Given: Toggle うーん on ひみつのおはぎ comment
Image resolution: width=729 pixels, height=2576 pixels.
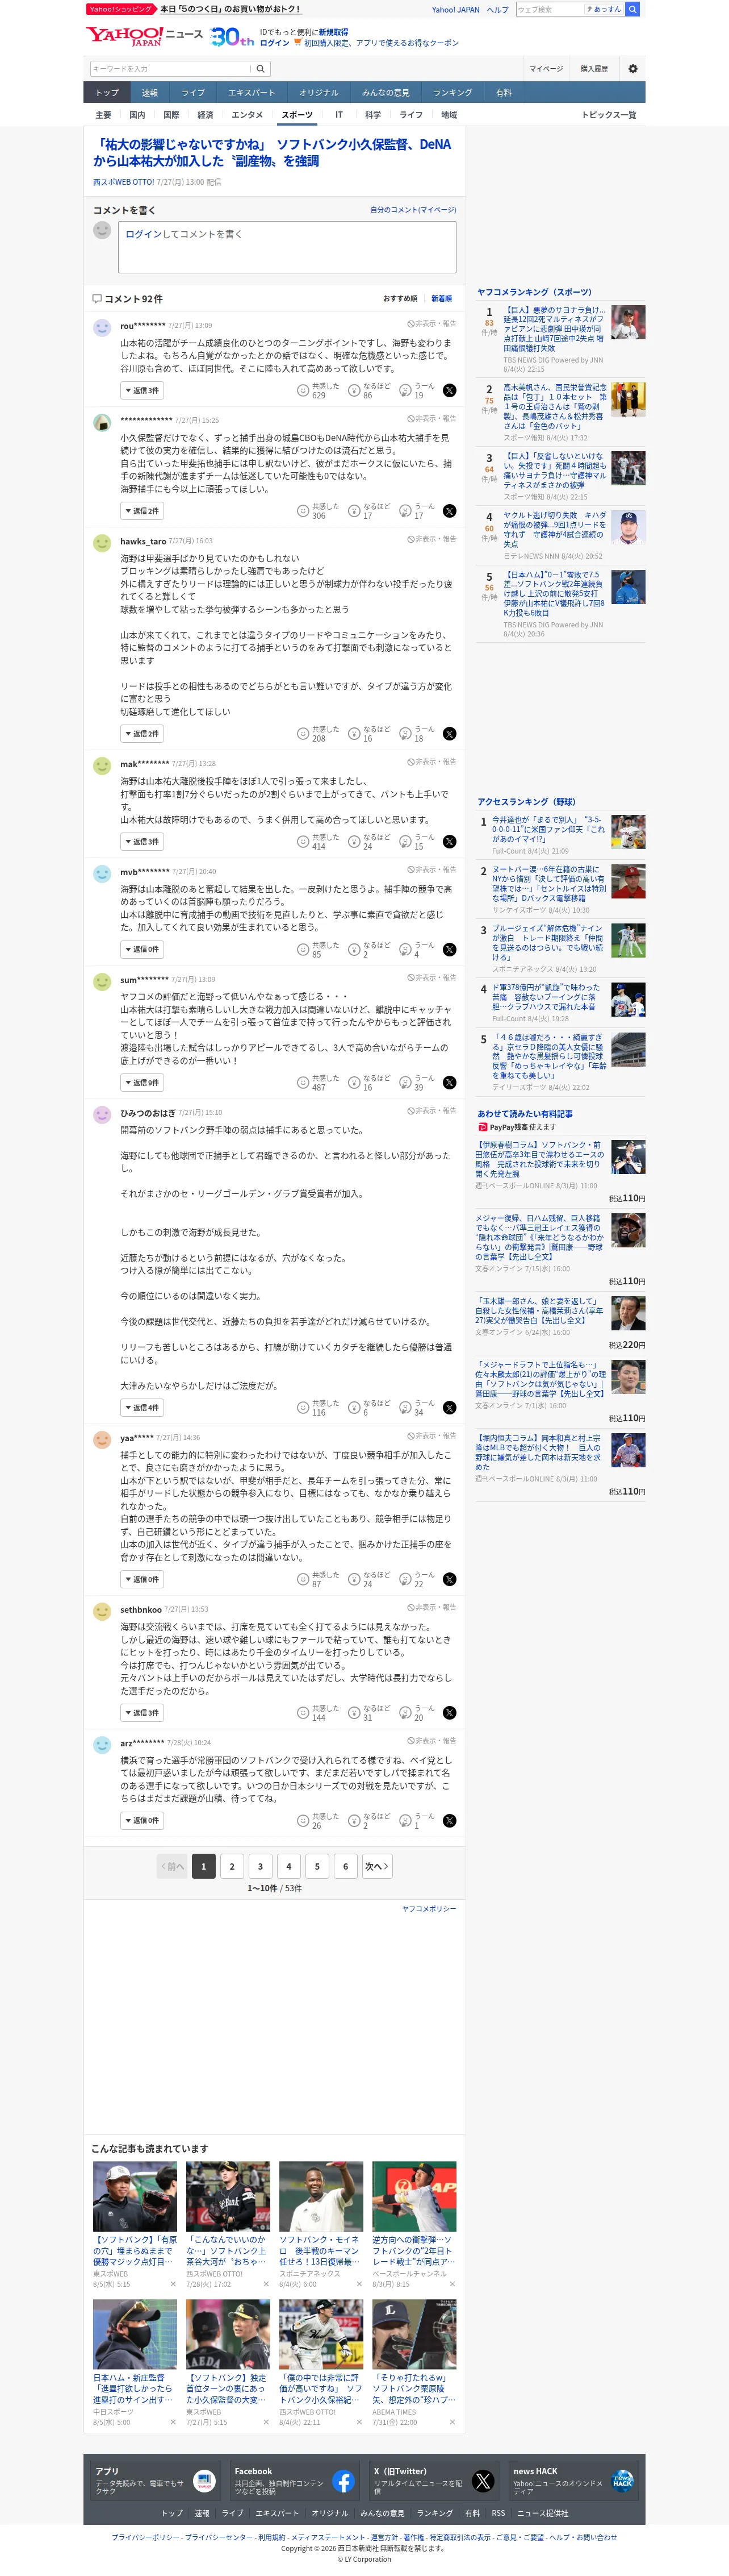Looking at the screenshot, I should (x=417, y=1408).
